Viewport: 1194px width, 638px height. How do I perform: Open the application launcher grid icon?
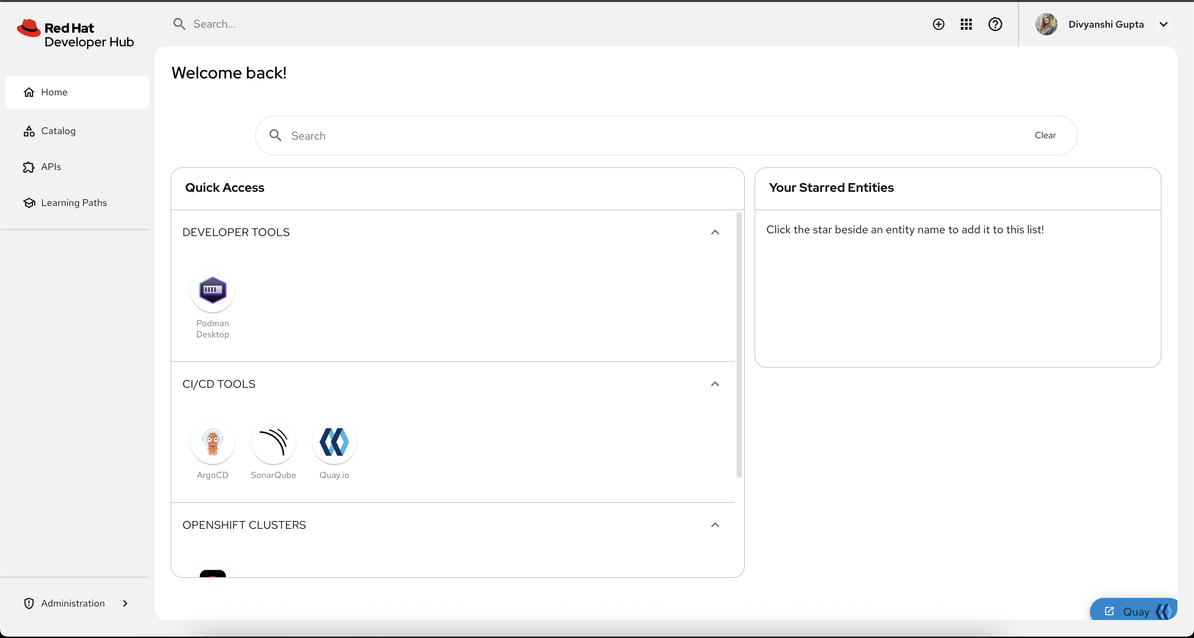tap(966, 24)
